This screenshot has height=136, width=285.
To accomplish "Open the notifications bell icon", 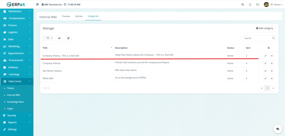I will point(250,4).
